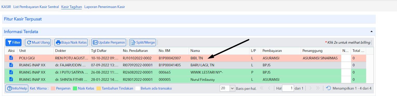This screenshot has width=397, height=96.
Task: Go to KASIR menu
Action: click(x=6, y=7)
